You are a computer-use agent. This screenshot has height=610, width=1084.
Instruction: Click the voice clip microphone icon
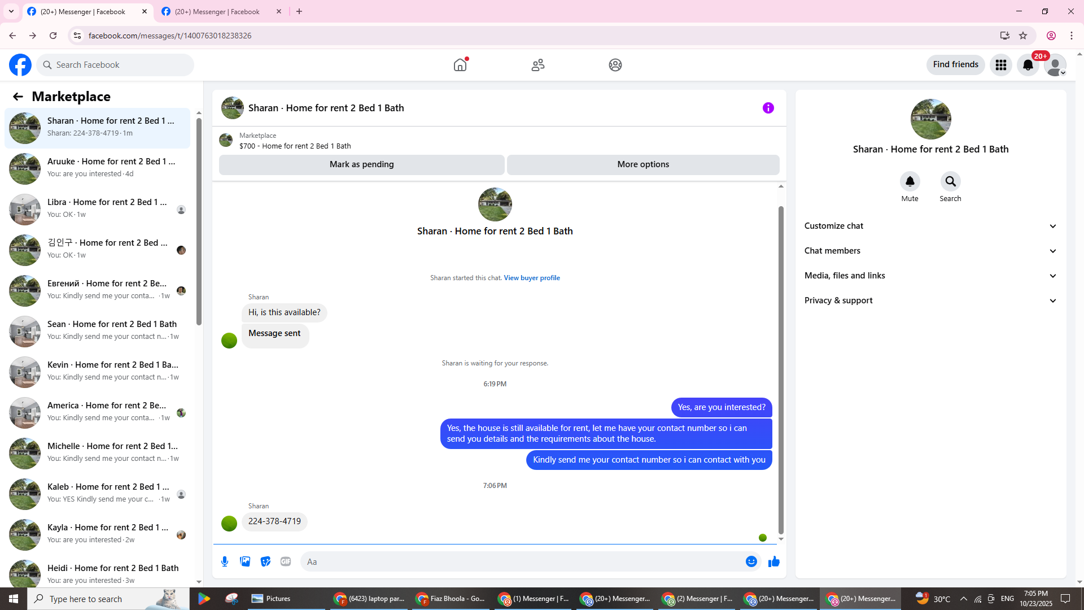225,561
